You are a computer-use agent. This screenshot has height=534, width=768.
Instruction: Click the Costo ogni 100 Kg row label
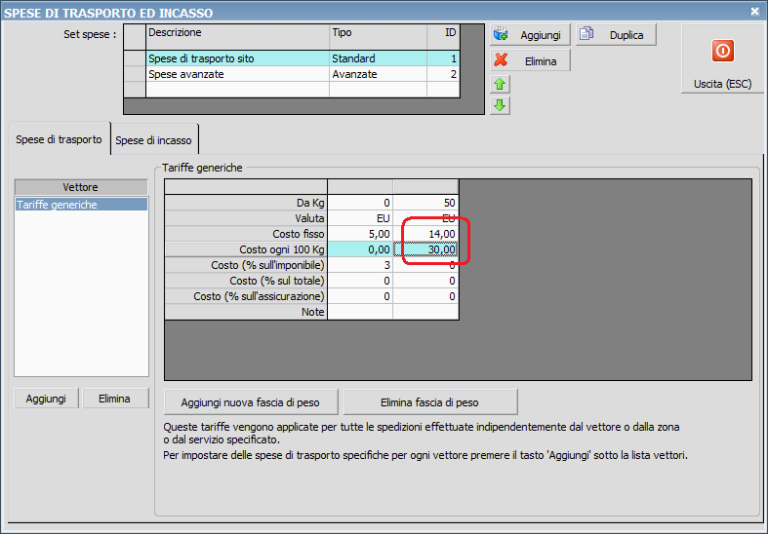coord(246,249)
